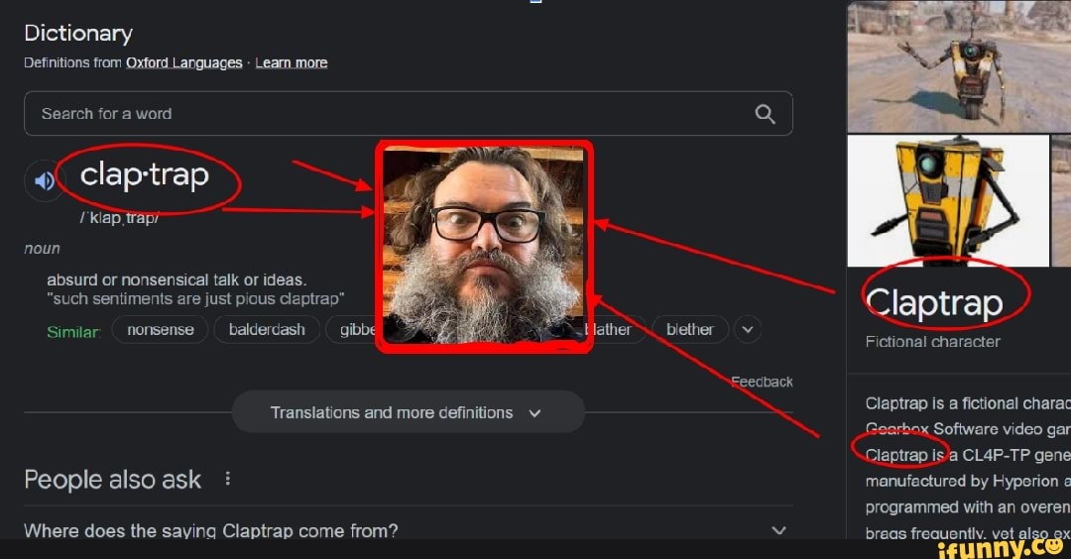
Task: Select the 'nonsense' synonym chip
Action: click(x=160, y=330)
